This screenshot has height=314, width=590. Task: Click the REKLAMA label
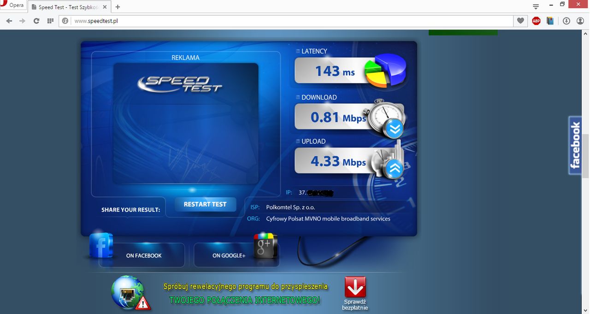pyautogui.click(x=185, y=58)
